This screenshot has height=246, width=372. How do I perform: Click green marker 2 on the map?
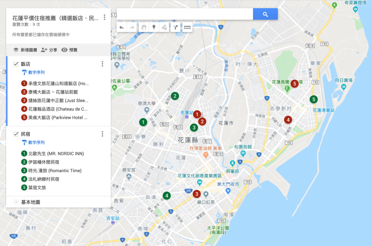[175, 96]
